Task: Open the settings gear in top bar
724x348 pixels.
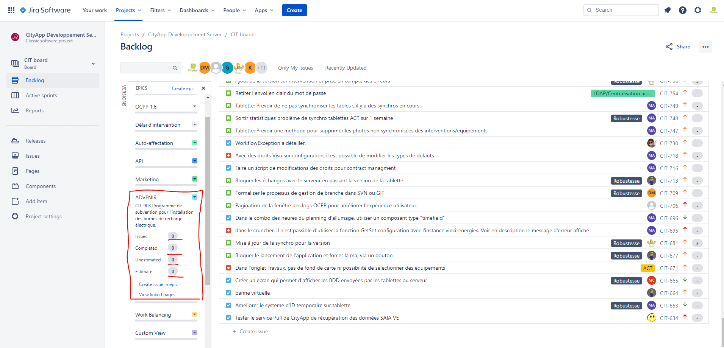Action: 698,10
